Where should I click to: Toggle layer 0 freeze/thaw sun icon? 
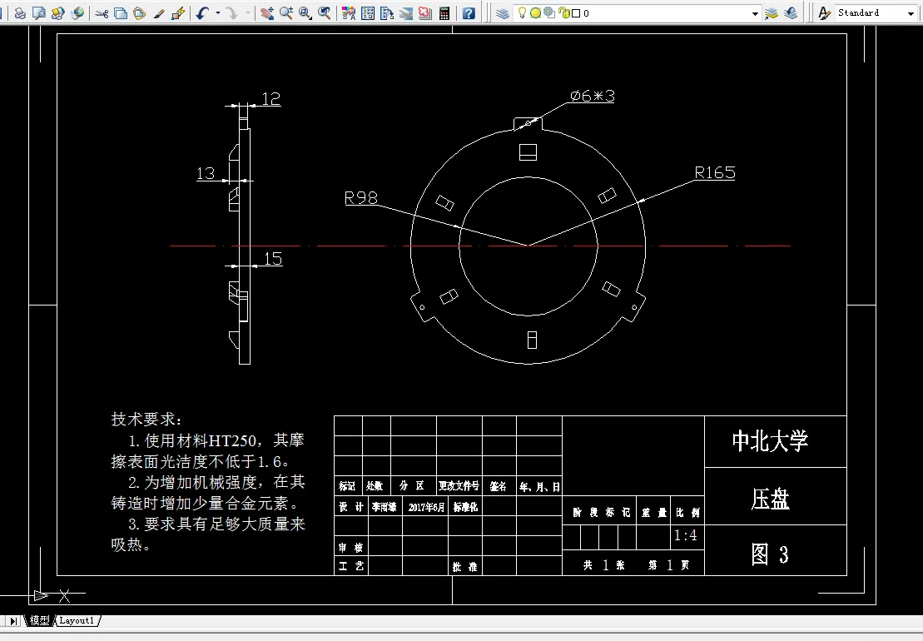pyautogui.click(x=535, y=13)
